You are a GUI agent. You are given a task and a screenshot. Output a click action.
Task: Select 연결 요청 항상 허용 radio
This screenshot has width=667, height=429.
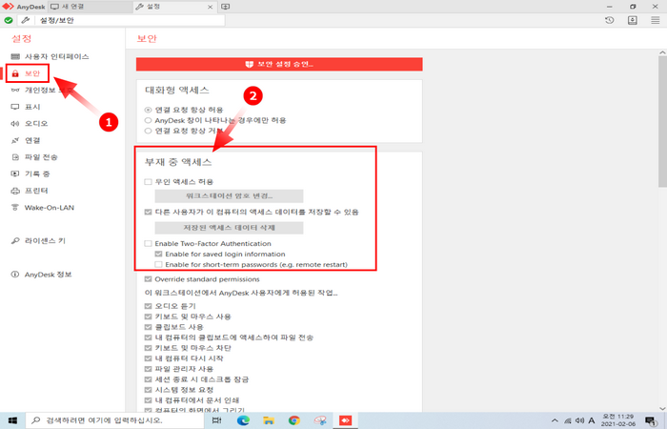[x=148, y=110]
